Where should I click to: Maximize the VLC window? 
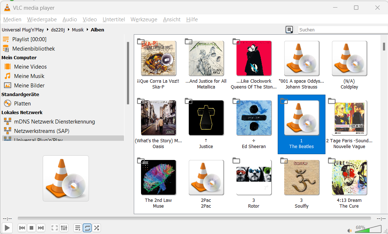click(x=356, y=8)
